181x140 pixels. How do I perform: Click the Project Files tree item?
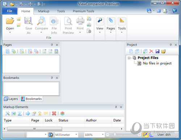click(x=148, y=58)
